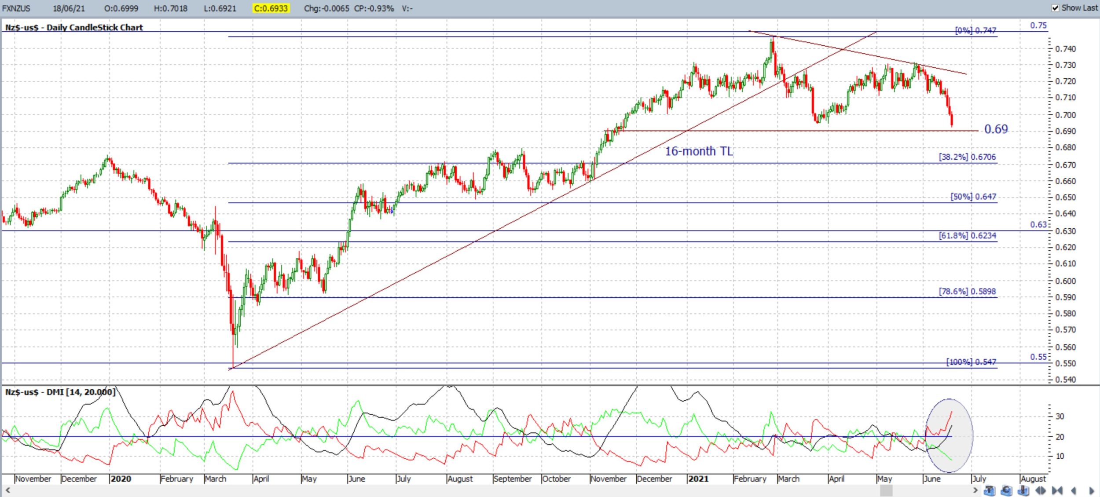Click the [50%] 0.647 Fibonacci label
Screen dimensions: 1100x497
(973, 196)
